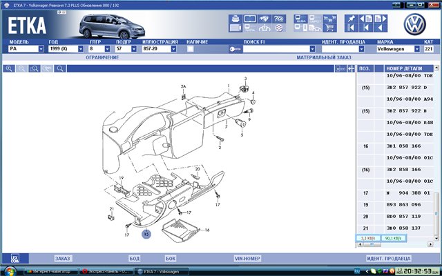Screen dimensions: 442x276
Task: Open the МОДЕЛЬ dropdown
Action: 40,50
